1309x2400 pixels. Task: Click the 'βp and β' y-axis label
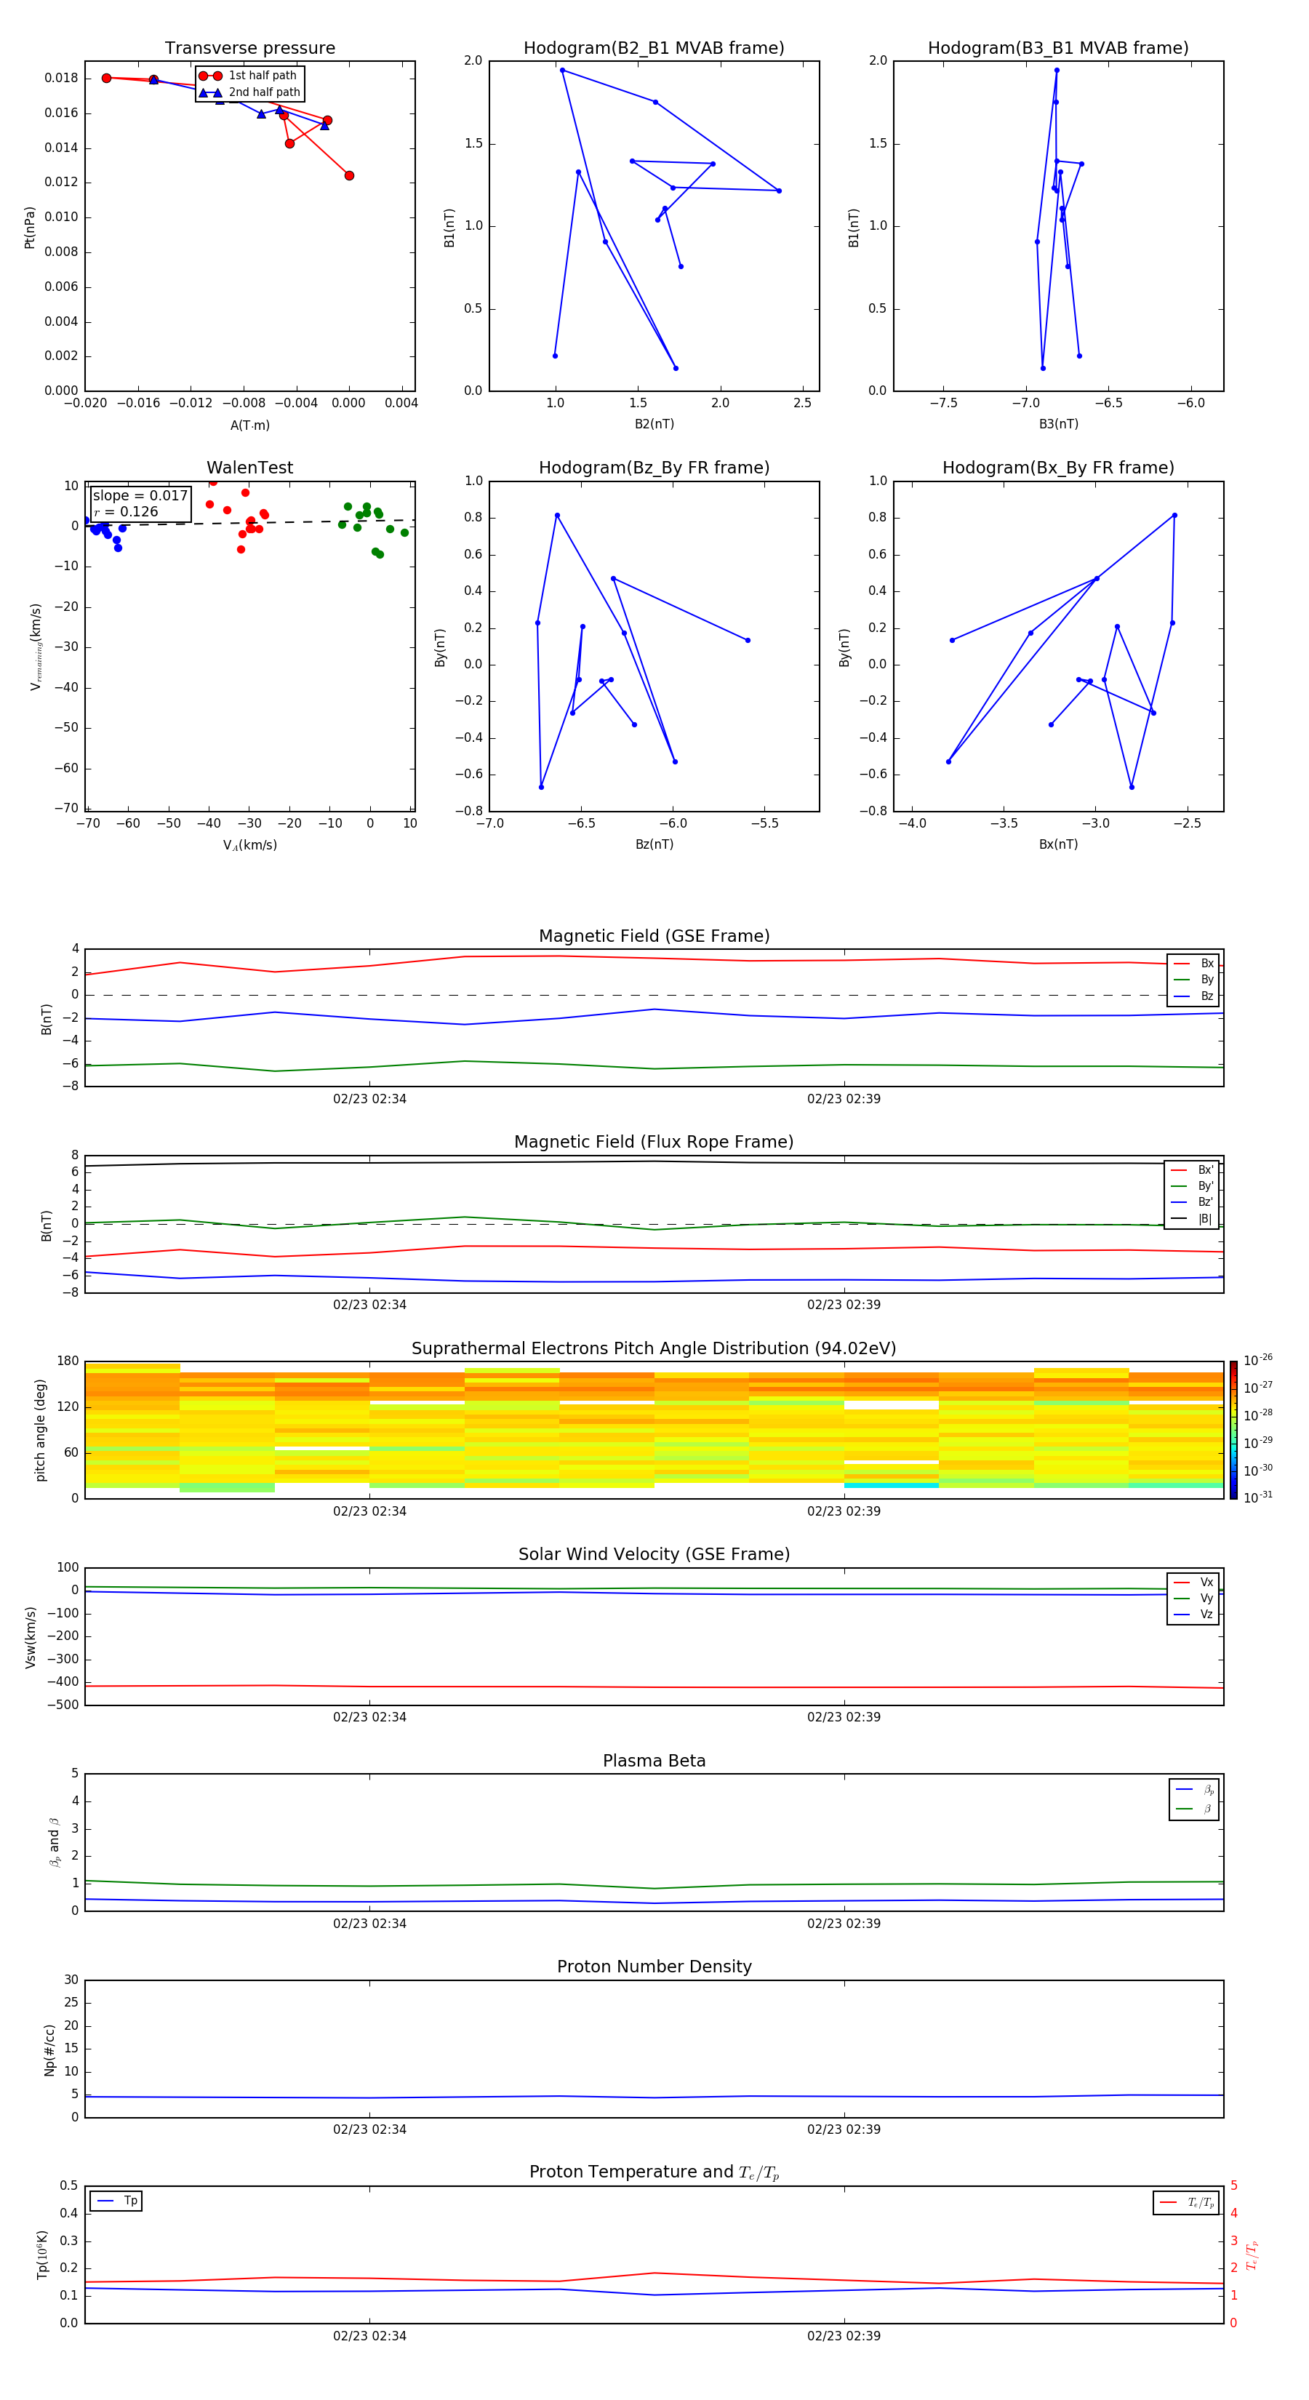click(x=54, y=1842)
